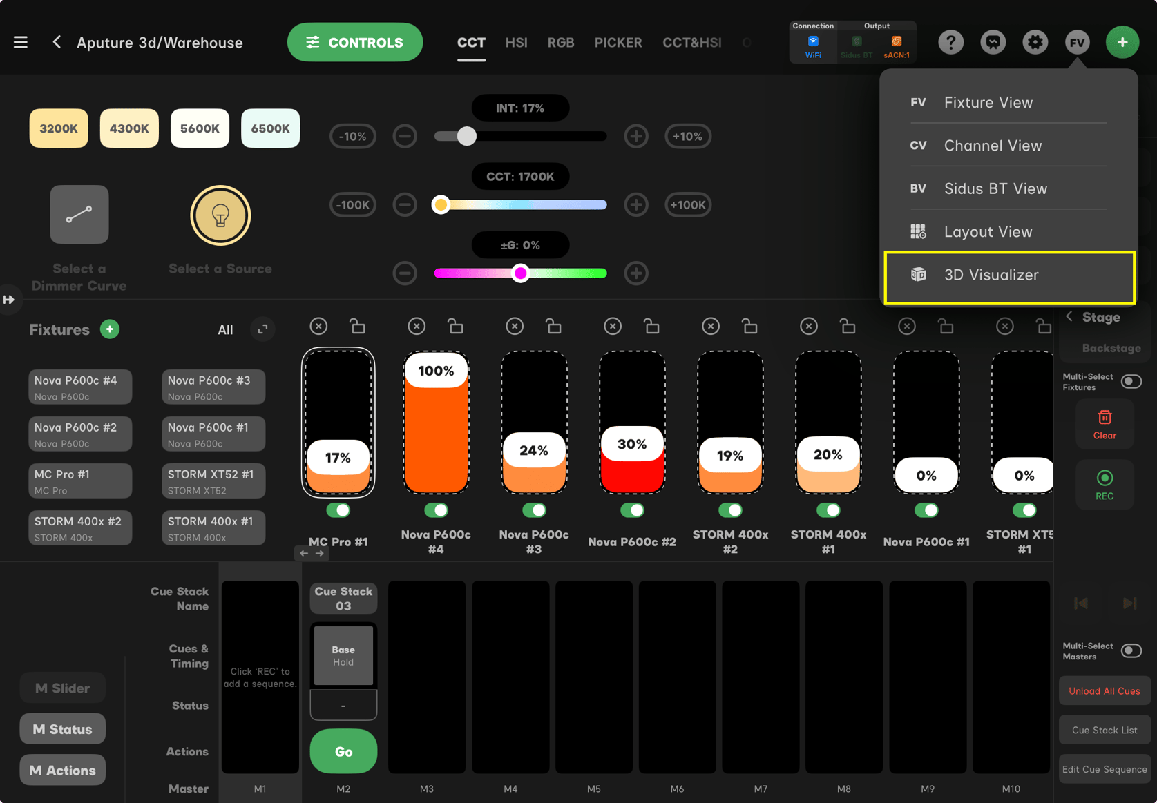
Task: Switch to the HSI tab
Action: click(516, 42)
